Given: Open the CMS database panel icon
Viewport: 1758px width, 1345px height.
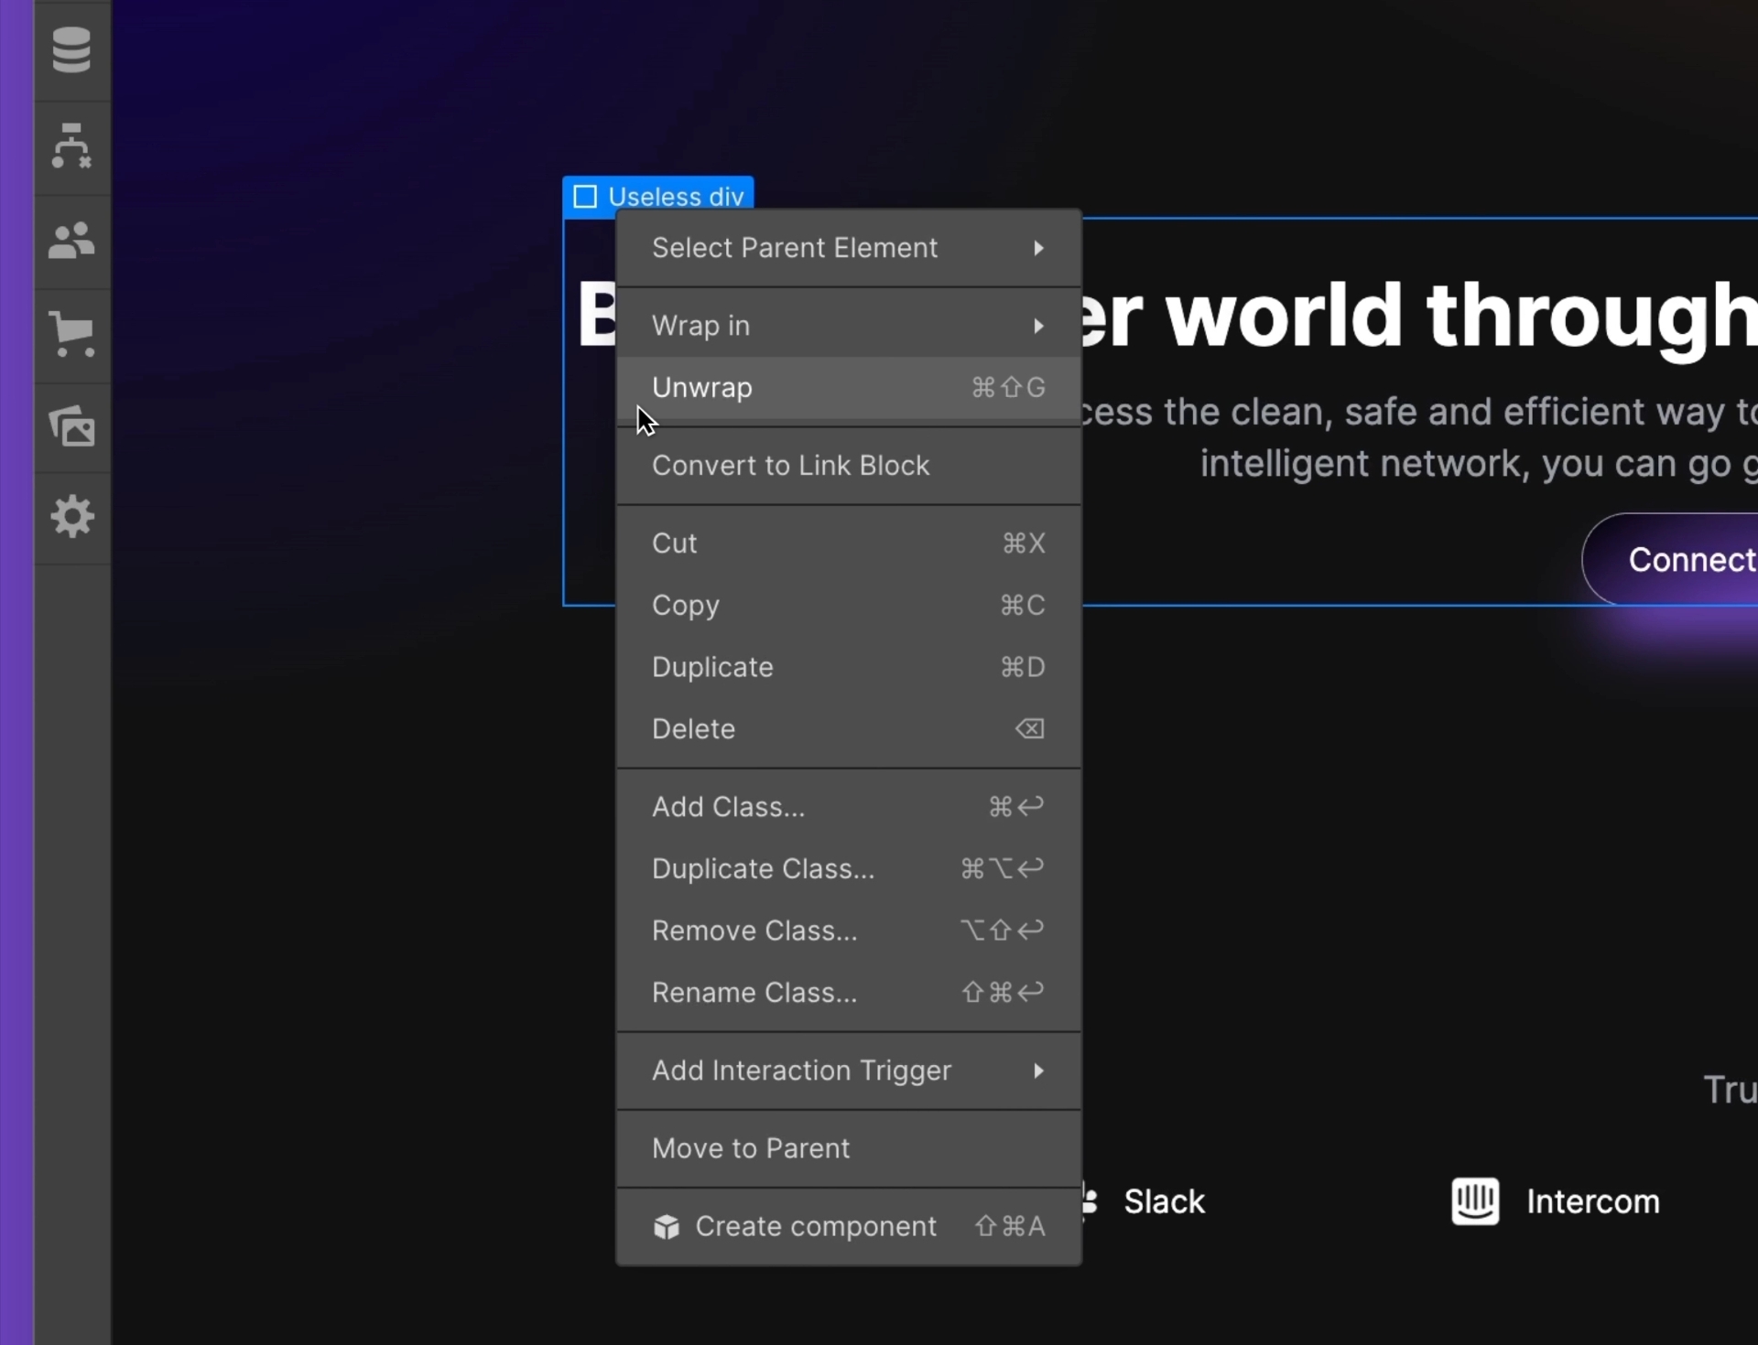Looking at the screenshot, I should coord(71,50).
